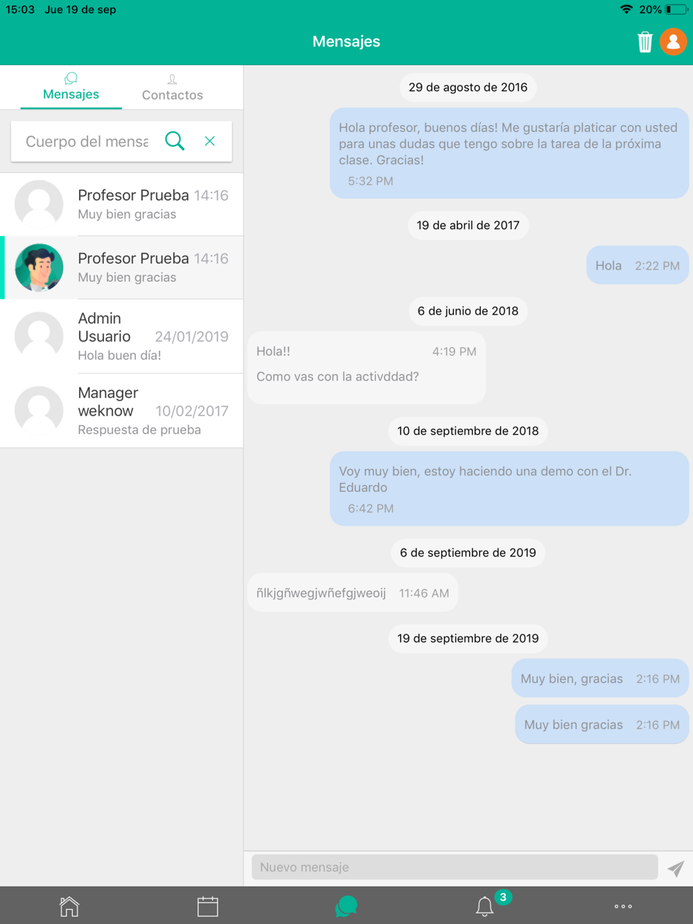
Task: Open the three-dots more menu
Action: [623, 906]
